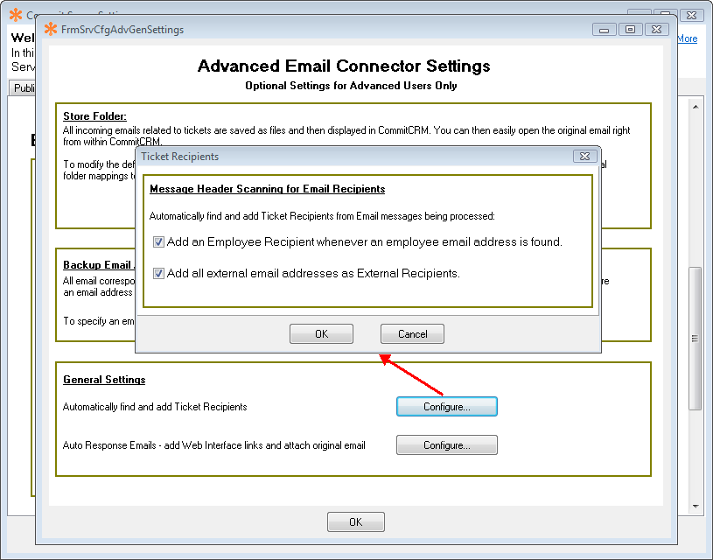
Task: Follow the More link in background window
Action: (687, 38)
